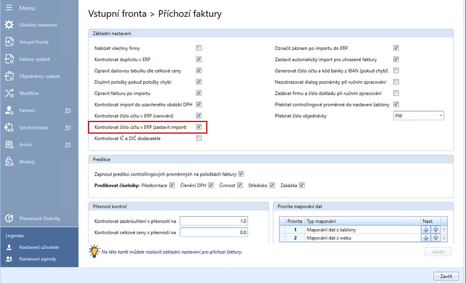Open Synchronizace sidebar icon

coord(9,127)
